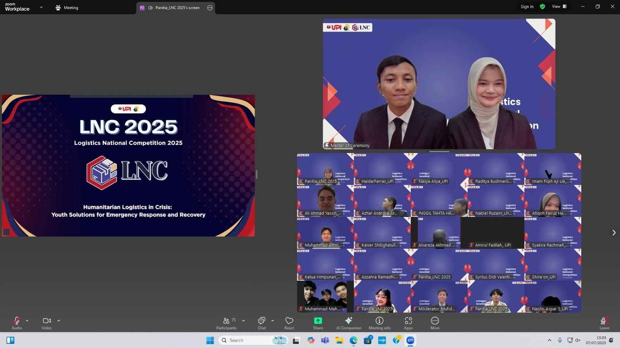Click the divider handle below the speaker video

click(x=439, y=152)
